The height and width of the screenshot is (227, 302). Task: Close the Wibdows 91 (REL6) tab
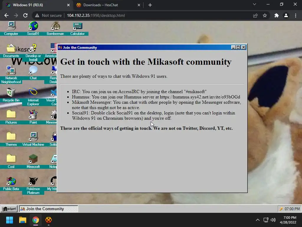[x=68, y=5]
